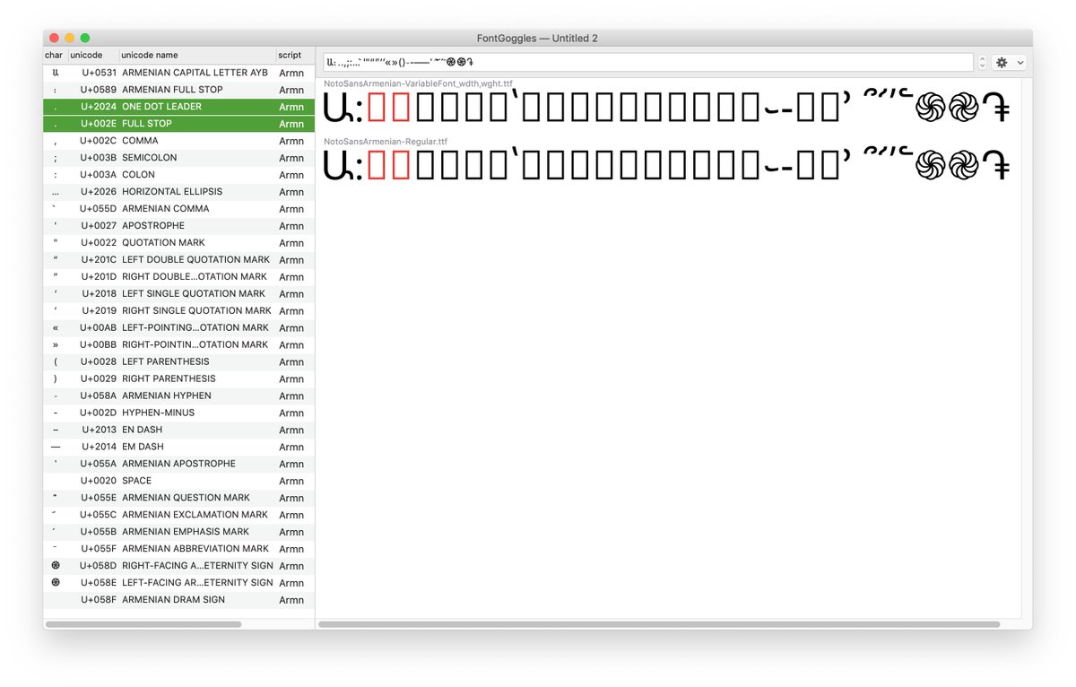Screen dimensions: 1076x687
Task: Sort by the script column header
Action: pyautogui.click(x=294, y=55)
